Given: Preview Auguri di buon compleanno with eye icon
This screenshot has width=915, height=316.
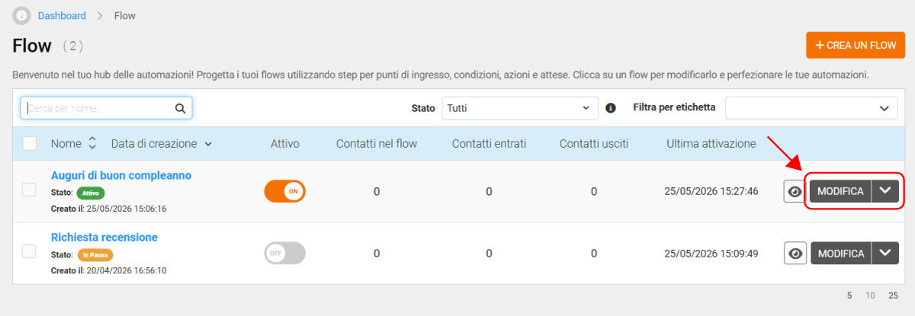Looking at the screenshot, I should tap(795, 192).
